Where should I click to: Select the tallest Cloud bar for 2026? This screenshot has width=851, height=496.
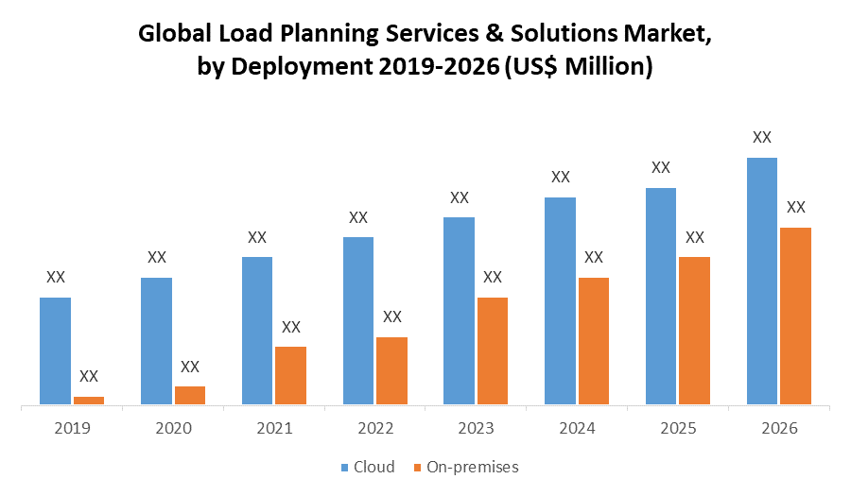761,282
